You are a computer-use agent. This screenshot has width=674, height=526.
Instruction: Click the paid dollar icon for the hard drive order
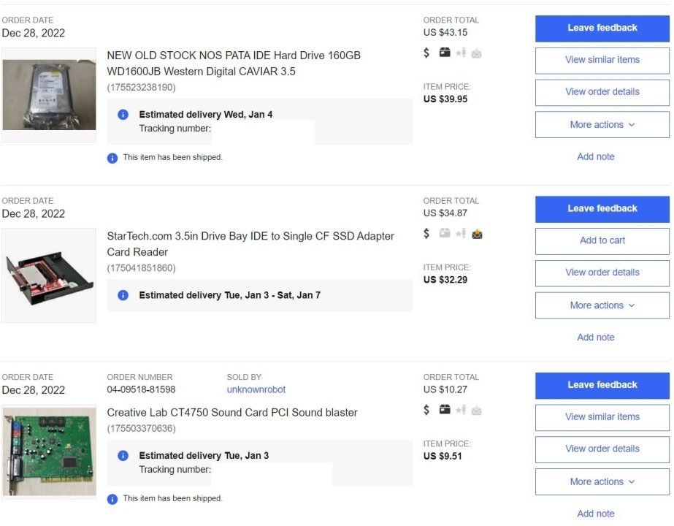click(426, 53)
